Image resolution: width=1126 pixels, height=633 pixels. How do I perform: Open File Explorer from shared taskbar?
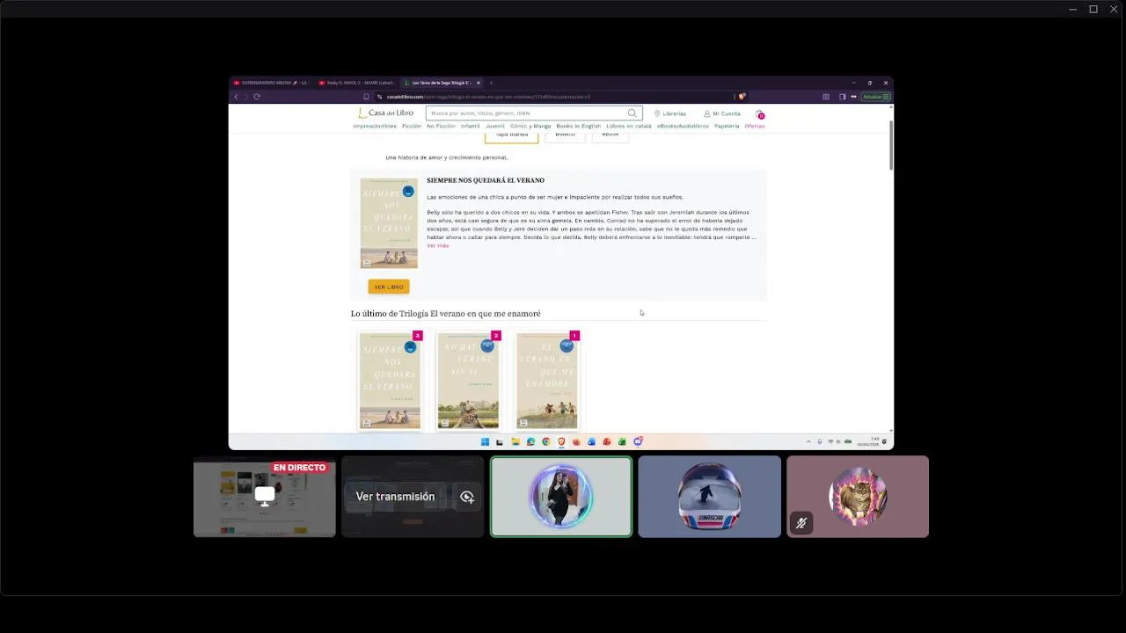point(515,441)
